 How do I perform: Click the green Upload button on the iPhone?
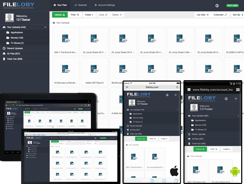point(141,139)
